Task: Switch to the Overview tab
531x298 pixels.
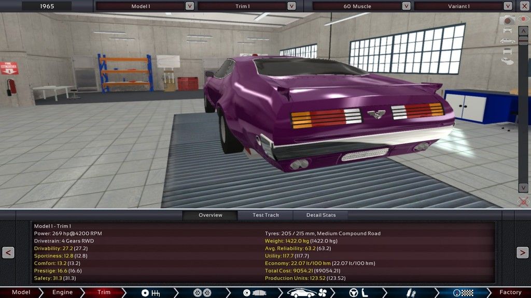Action: tap(211, 215)
